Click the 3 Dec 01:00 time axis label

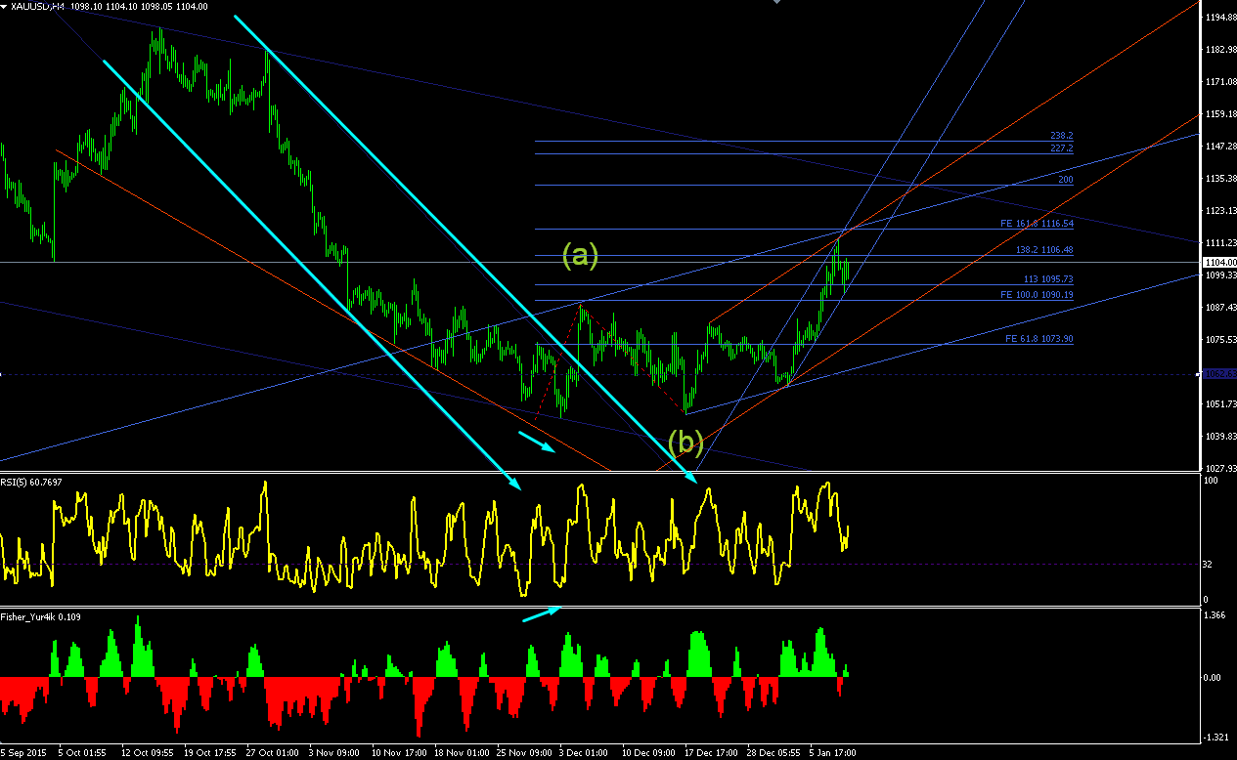coord(582,753)
